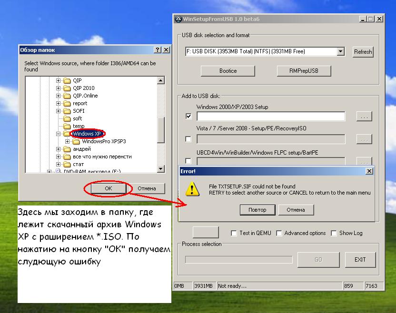Enable the Advanced options checkbox

(279, 233)
